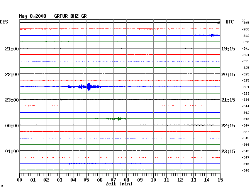Click the black burst ending the top trace
The height and width of the screenshot is (190, 251).
[219, 23]
